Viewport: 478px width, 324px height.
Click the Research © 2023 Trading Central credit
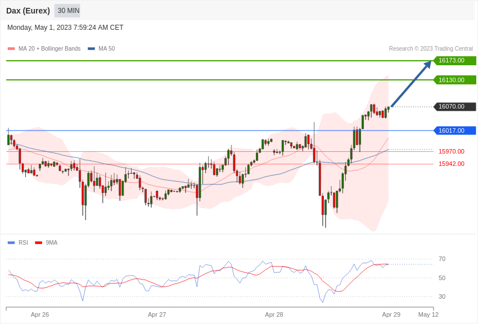click(x=431, y=48)
